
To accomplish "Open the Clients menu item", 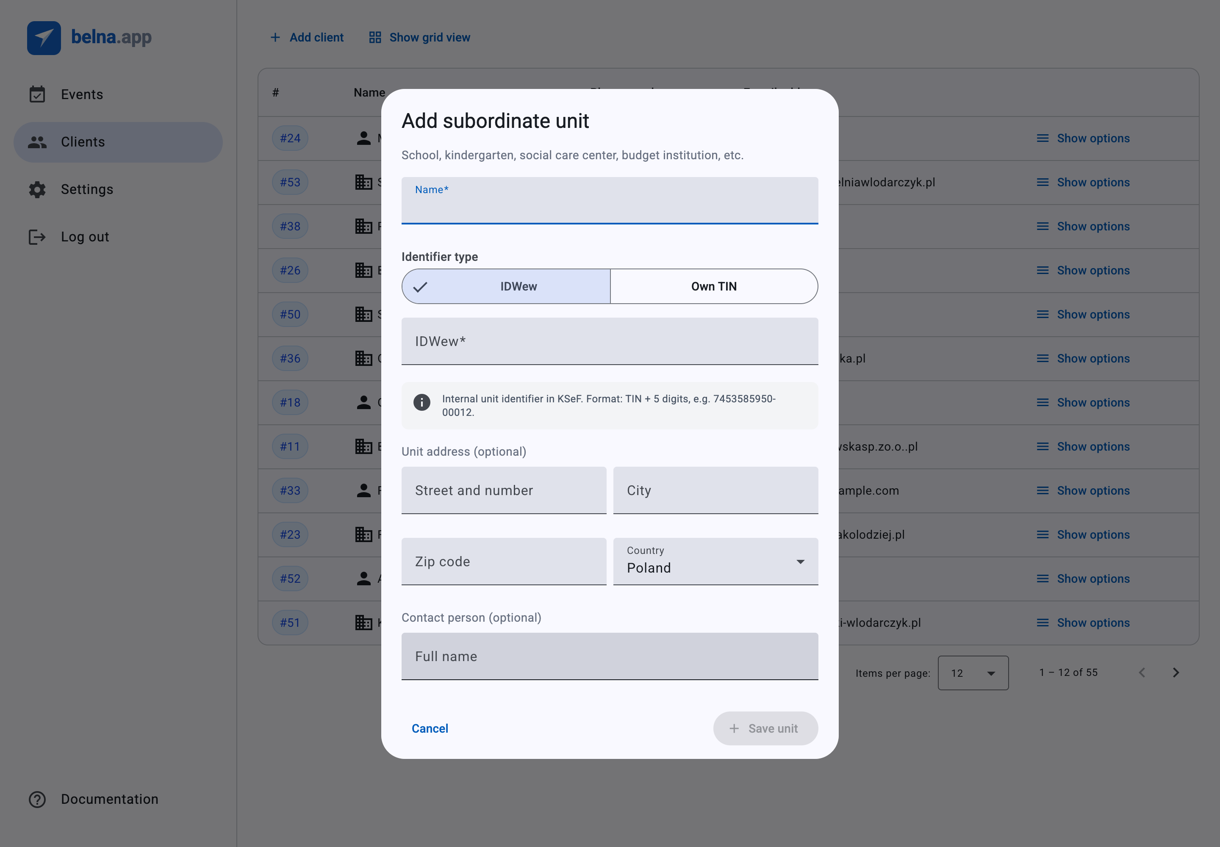I will [x=118, y=142].
